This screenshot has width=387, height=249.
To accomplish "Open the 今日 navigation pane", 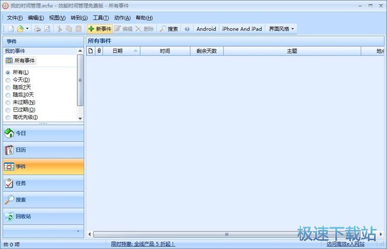I will (43, 134).
